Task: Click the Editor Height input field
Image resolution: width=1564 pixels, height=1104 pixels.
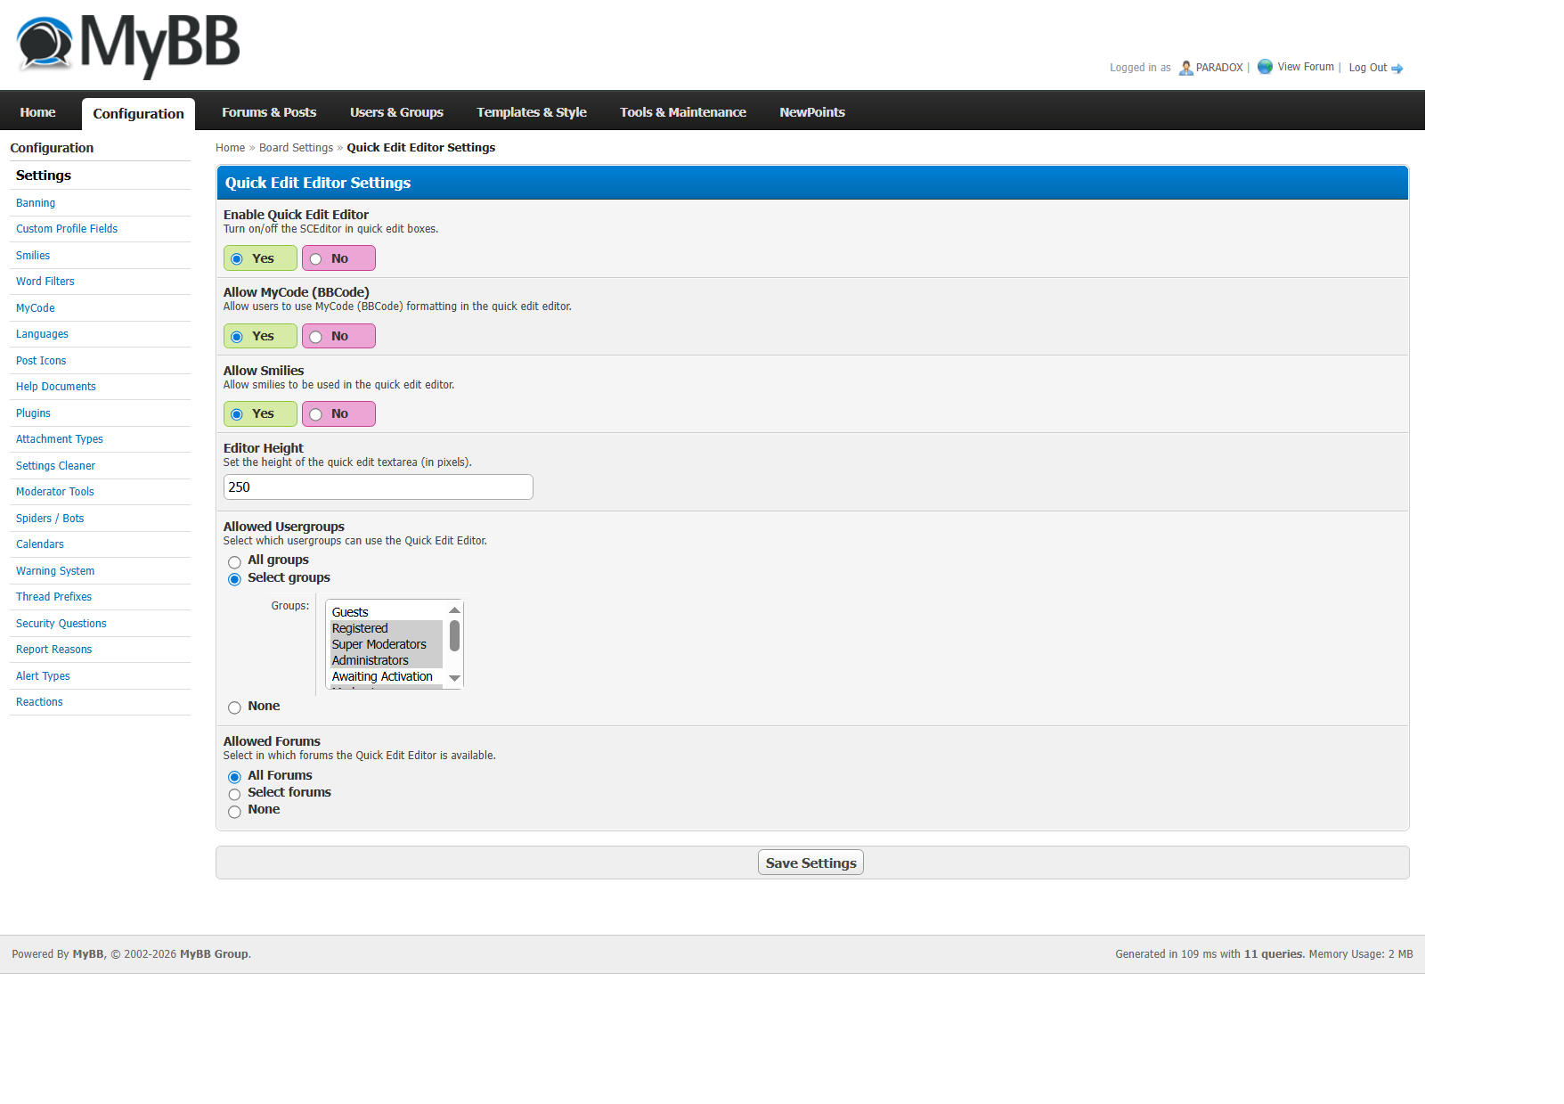Action: click(x=378, y=487)
